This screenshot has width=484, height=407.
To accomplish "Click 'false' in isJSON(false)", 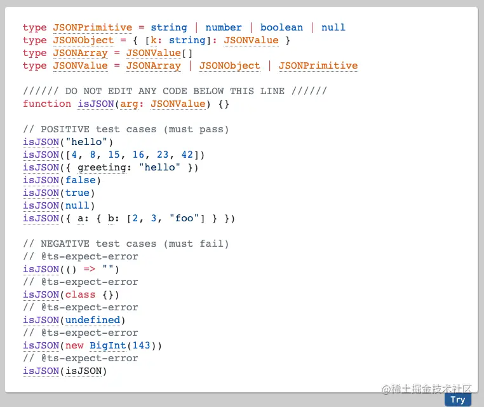I will (x=80, y=180).
